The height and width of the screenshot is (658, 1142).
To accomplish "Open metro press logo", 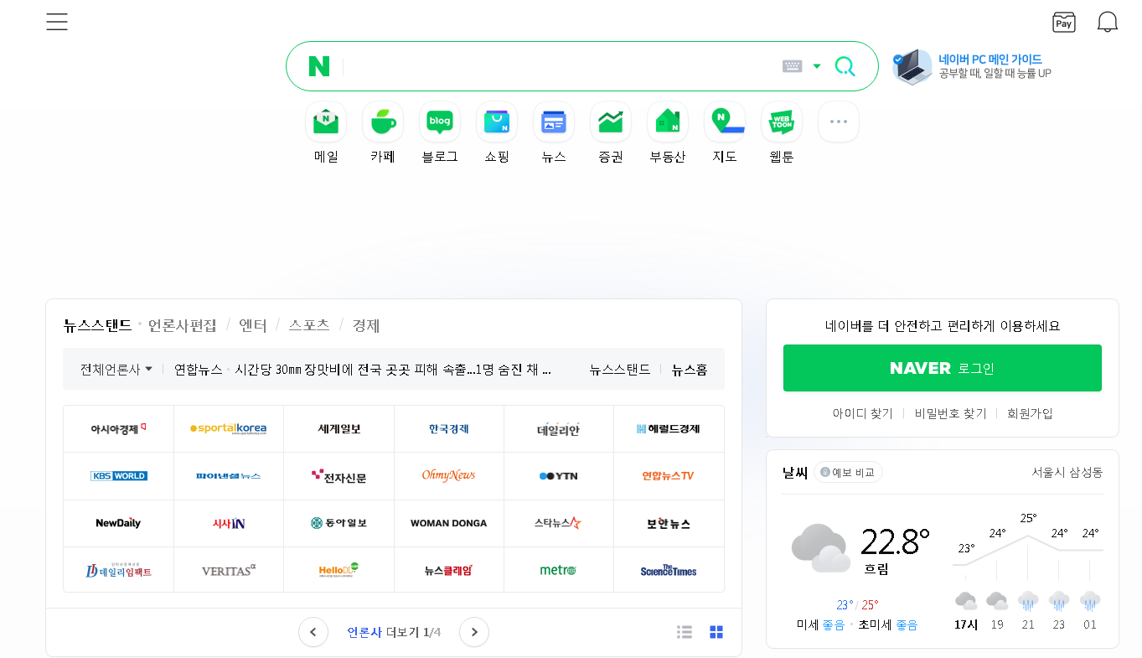I will 559,570.
